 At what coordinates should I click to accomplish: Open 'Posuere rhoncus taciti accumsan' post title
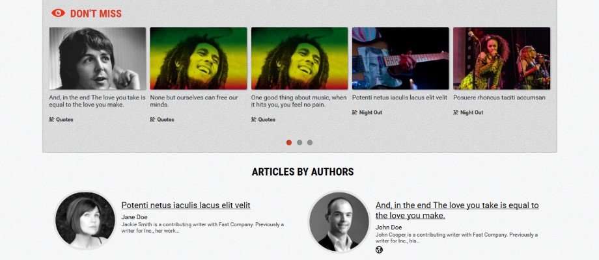[499, 97]
